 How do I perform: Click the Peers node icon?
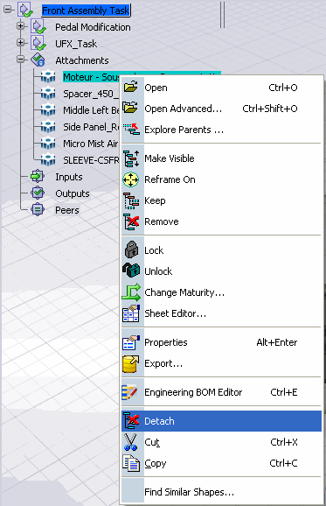click(38, 210)
